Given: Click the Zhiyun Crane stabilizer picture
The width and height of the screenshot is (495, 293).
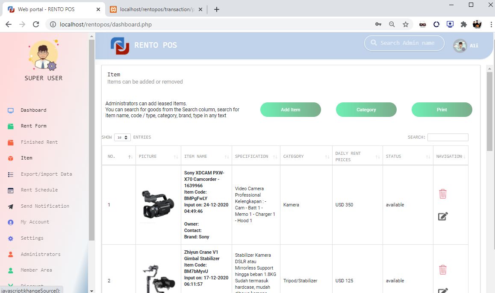Looking at the screenshot, I should [159, 279].
